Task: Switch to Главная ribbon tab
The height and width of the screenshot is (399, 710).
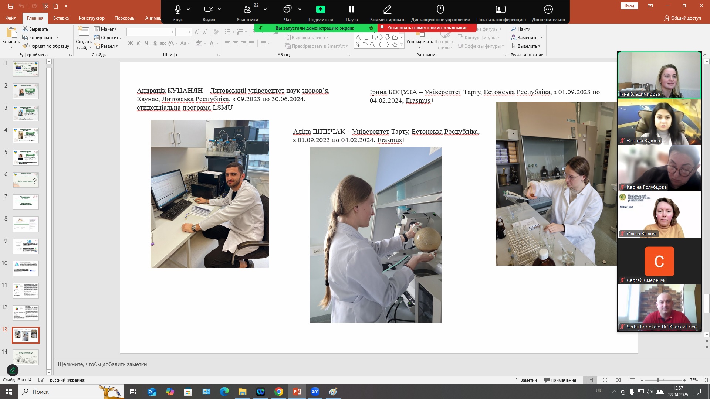Action: pos(35,18)
